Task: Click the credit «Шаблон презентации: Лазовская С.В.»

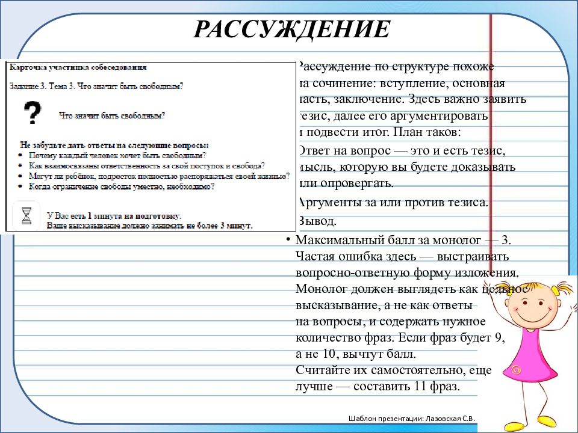Action: point(412,419)
